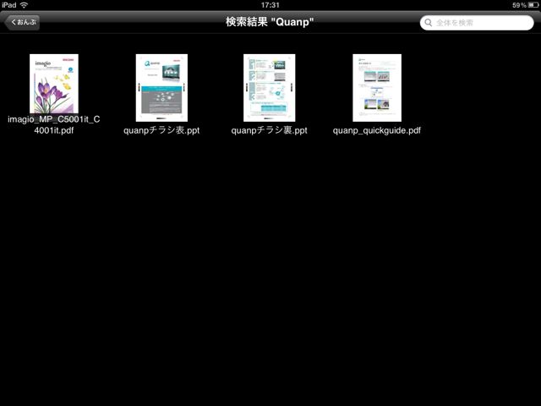Select the file name quanpチラシ裏.ppt
The height and width of the screenshot is (406, 541).
tap(269, 130)
